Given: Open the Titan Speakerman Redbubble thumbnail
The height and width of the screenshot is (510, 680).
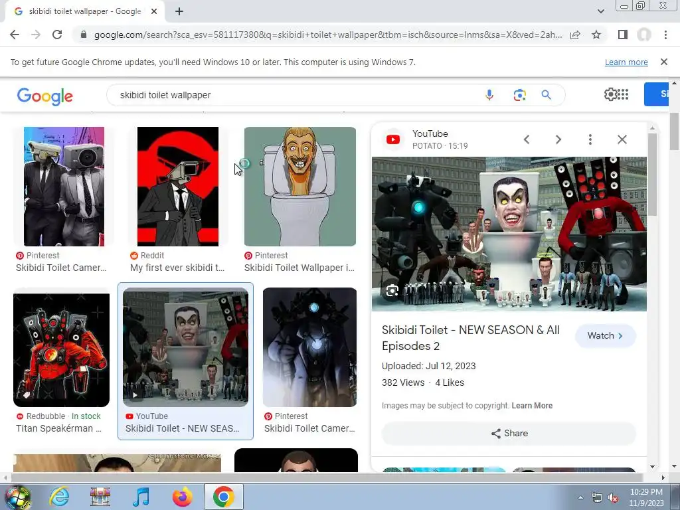Looking at the screenshot, I should pyautogui.click(x=61, y=350).
